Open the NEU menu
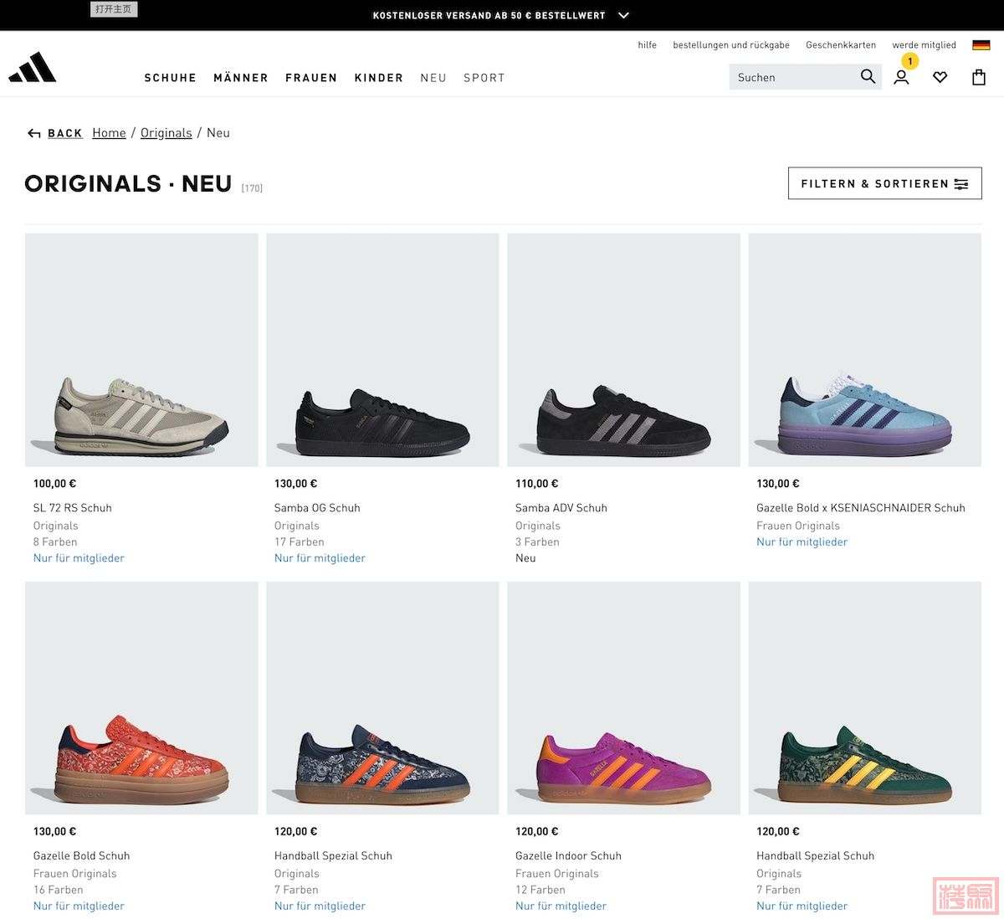The image size is (1004, 919). click(x=433, y=78)
